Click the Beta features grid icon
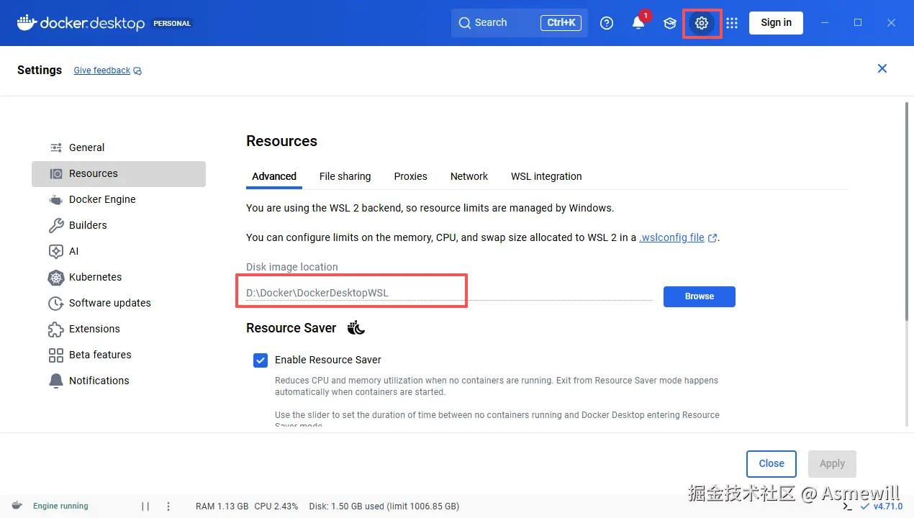Viewport: 914px width, 518px height. 56,355
